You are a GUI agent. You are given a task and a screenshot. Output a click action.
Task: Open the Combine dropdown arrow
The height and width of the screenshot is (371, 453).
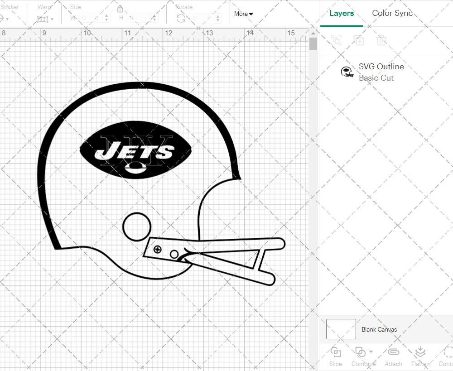pyautogui.click(x=371, y=352)
